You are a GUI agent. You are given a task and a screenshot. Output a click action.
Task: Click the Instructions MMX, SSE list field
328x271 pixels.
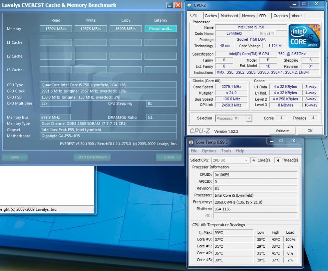[x=267, y=72]
